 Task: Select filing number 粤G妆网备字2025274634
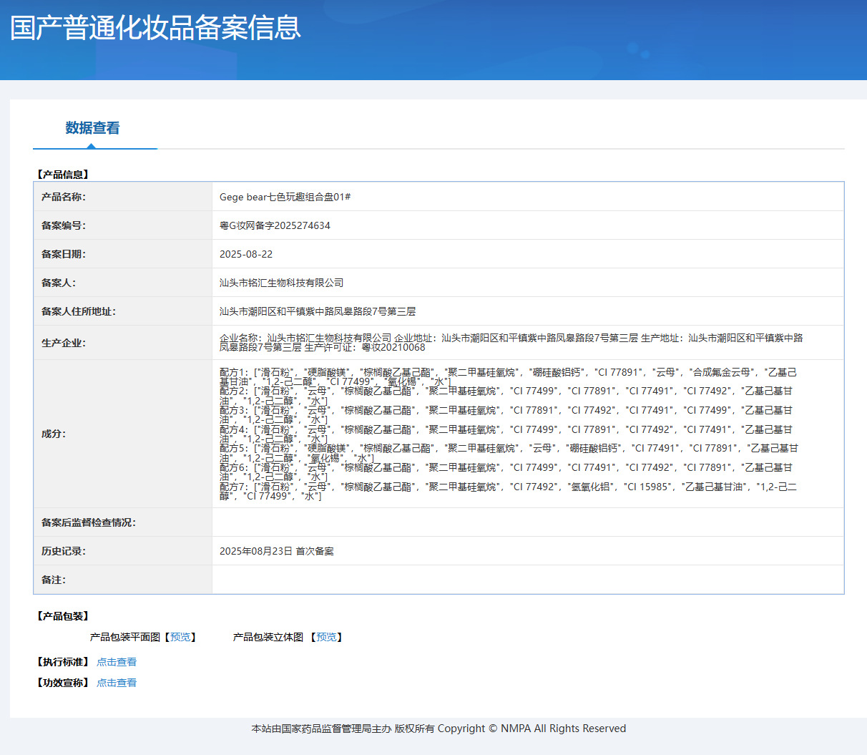(x=275, y=225)
